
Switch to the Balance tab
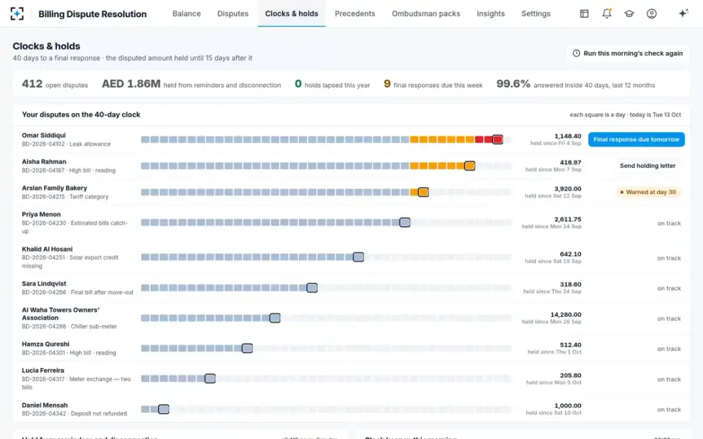186,13
